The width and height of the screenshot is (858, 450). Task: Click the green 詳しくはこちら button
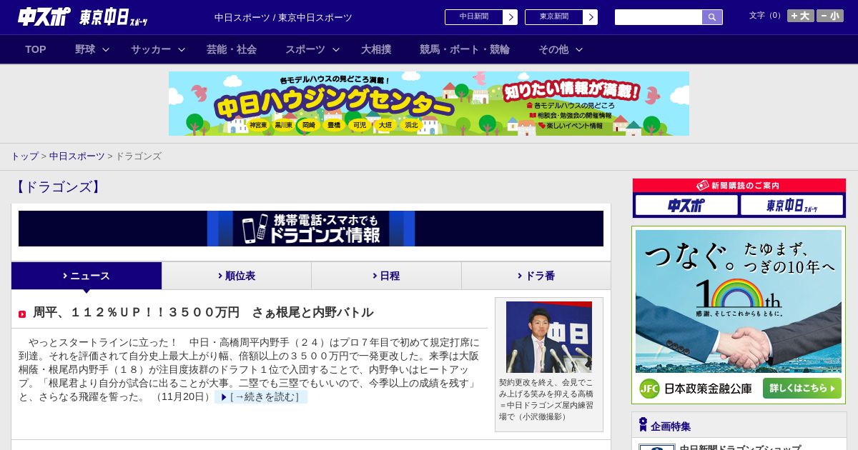(802, 389)
